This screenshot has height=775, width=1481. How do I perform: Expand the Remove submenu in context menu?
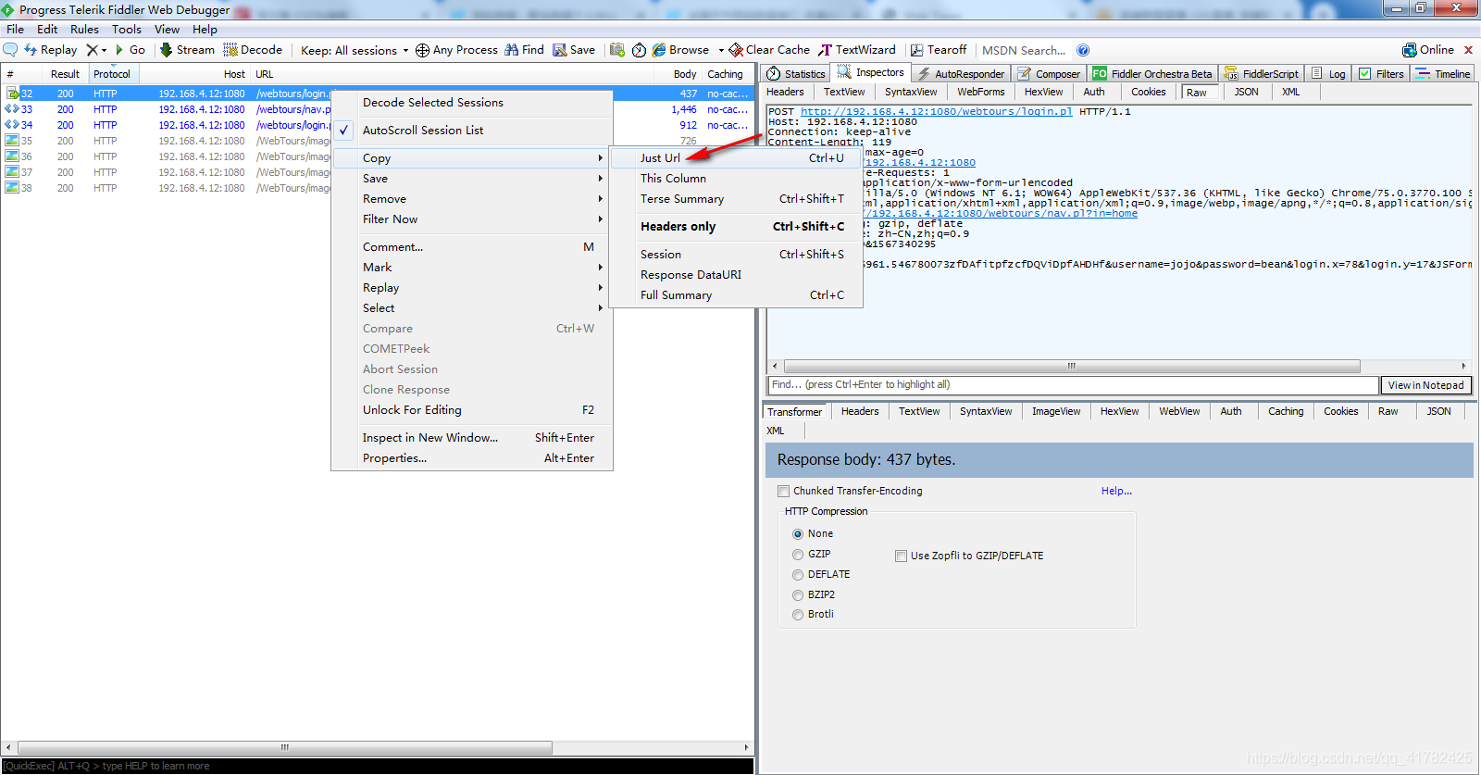(472, 199)
